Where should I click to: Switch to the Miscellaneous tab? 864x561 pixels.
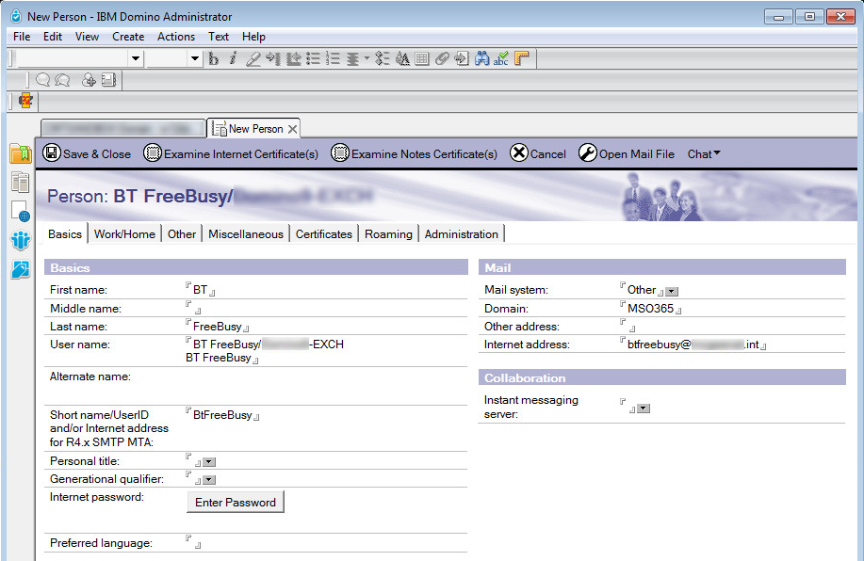point(246,234)
